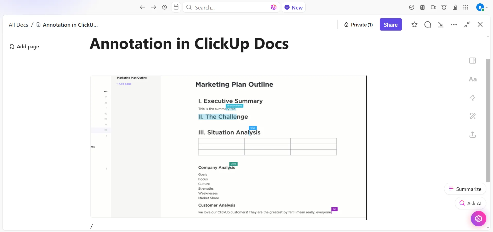
Task: Click the embedded Marketing Plan screenshot image
Action: click(228, 147)
